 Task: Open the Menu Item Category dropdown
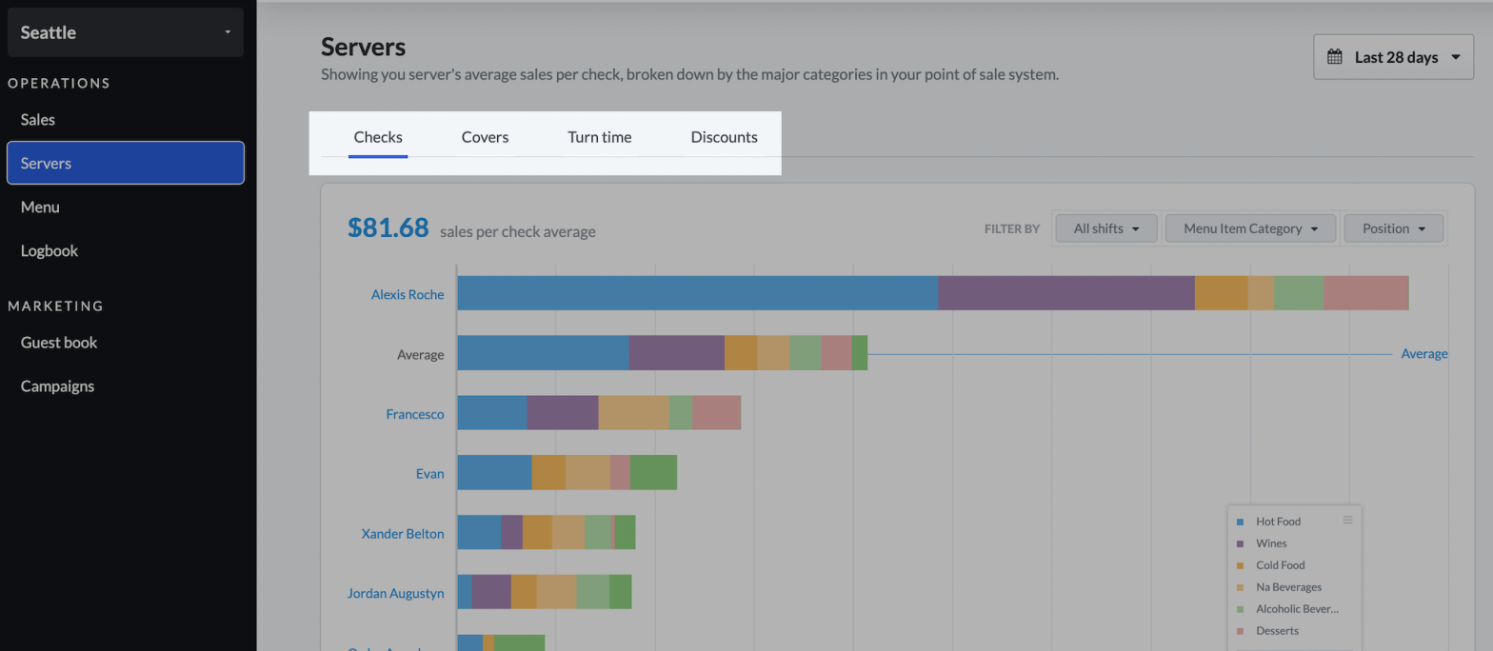click(1251, 228)
